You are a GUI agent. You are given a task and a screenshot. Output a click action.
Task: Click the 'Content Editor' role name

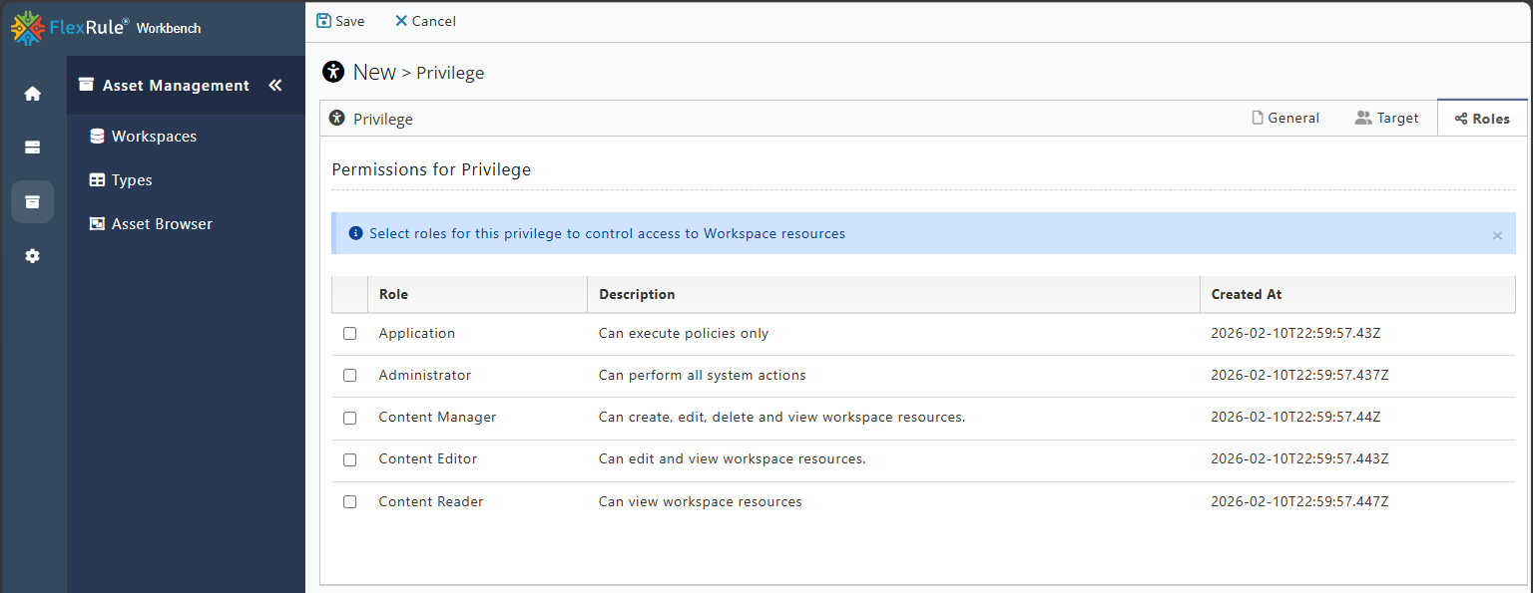tap(428, 459)
